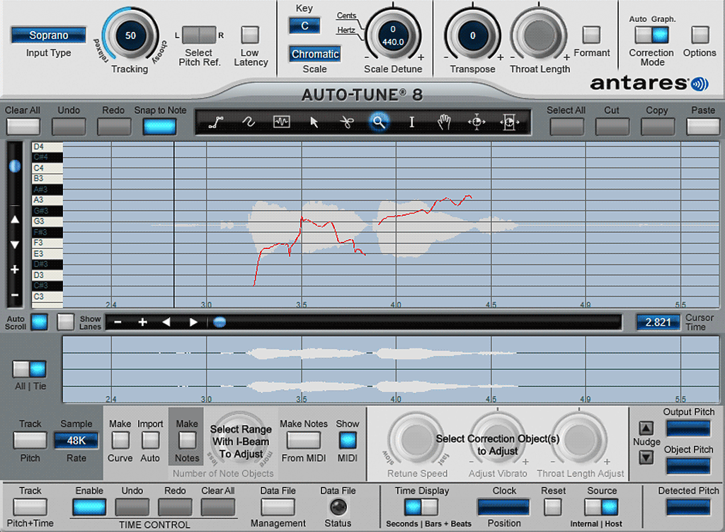Change the Key from C
This screenshot has height=532, width=725.
(304, 25)
